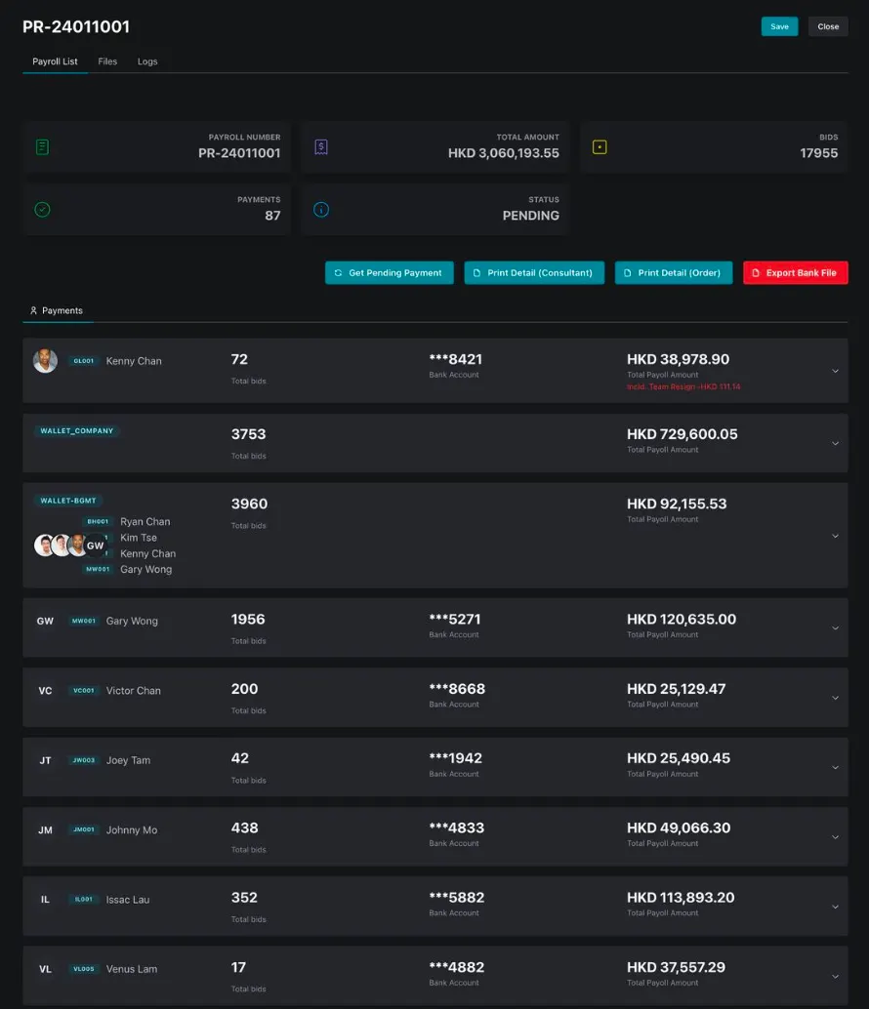This screenshot has width=869, height=1009.
Task: Click Ryan Chan's name in WALLET-BGMT
Action: click(145, 522)
